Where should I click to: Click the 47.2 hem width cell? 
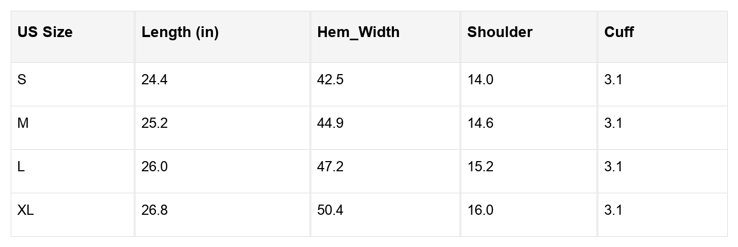[x=330, y=167]
